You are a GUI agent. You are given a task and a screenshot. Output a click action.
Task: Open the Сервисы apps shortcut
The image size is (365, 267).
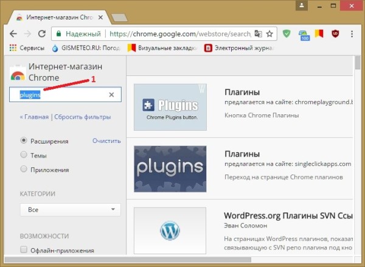pos(26,47)
